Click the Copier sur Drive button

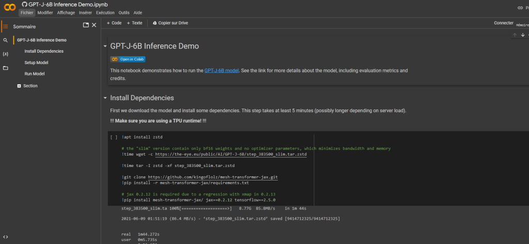170,23
